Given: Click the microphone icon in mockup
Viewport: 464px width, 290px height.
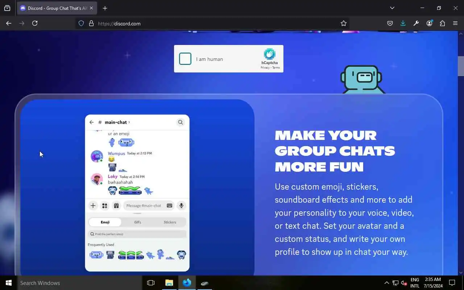Looking at the screenshot, I should pyautogui.click(x=181, y=206).
